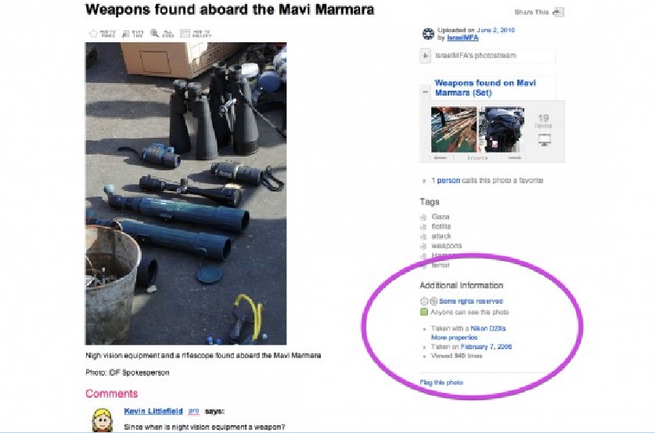The height and width of the screenshot is (433, 655).
Task: Click Kevin Littlefield's avatar icon
Action: [103, 420]
